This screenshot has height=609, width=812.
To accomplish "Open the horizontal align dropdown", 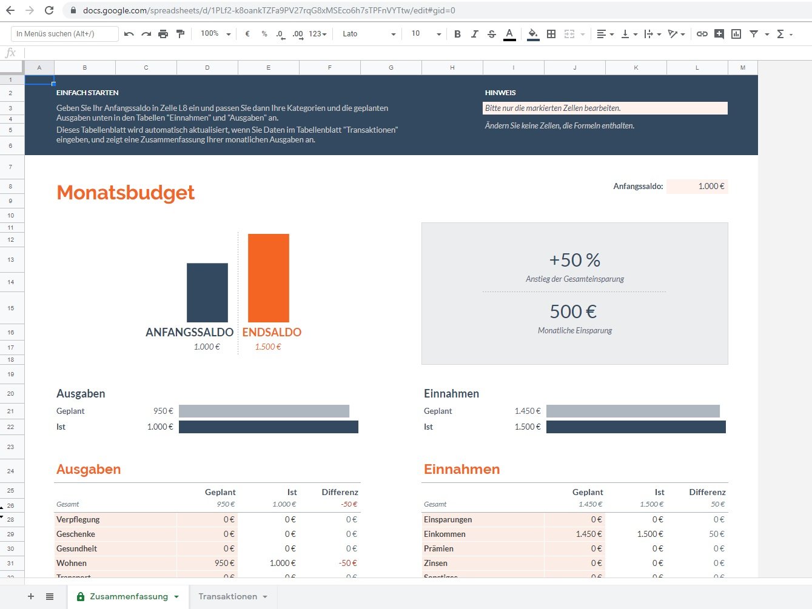I will [x=605, y=34].
